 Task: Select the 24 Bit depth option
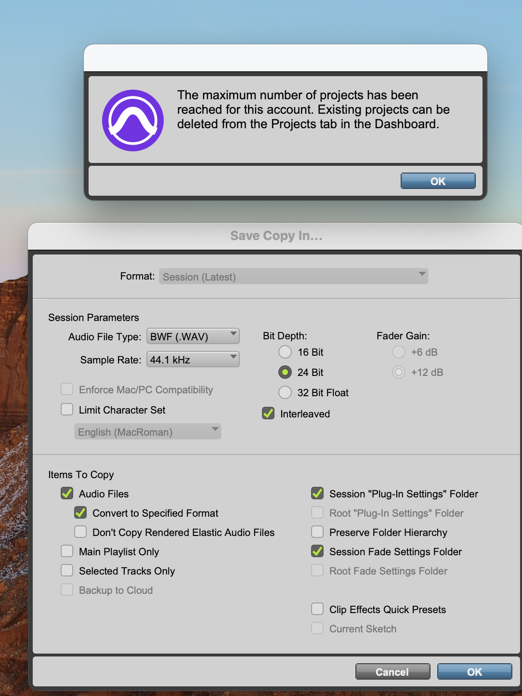285,372
